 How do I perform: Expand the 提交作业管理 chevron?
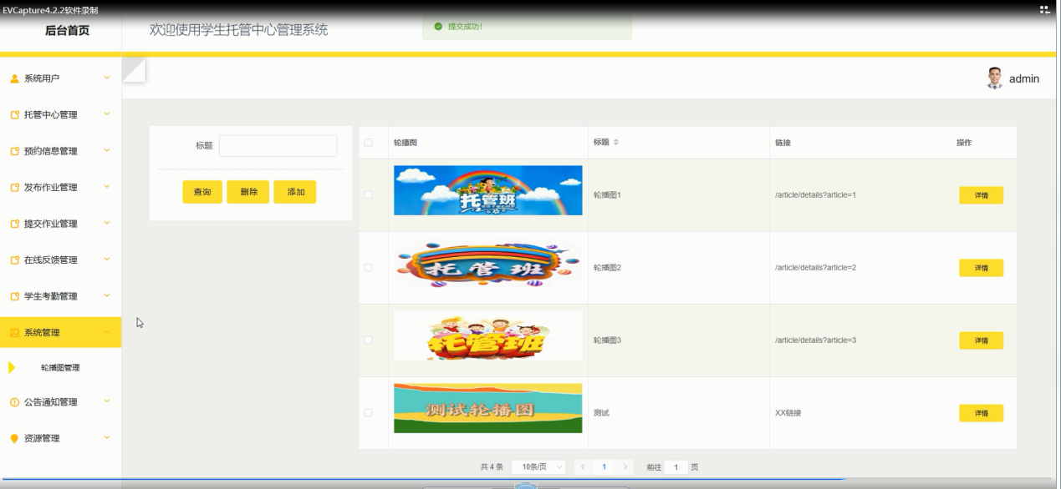(x=106, y=224)
